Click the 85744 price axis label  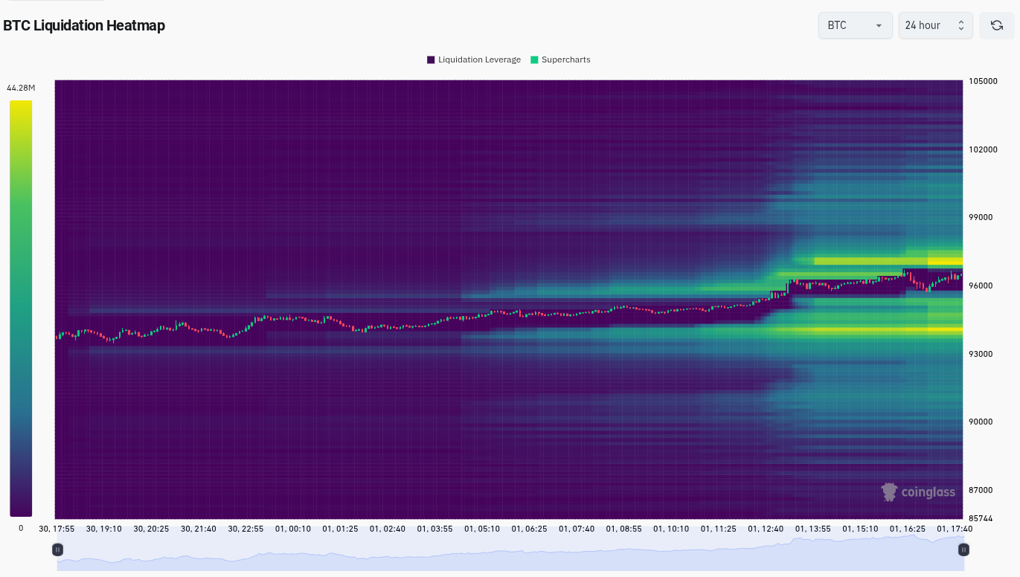(x=980, y=518)
